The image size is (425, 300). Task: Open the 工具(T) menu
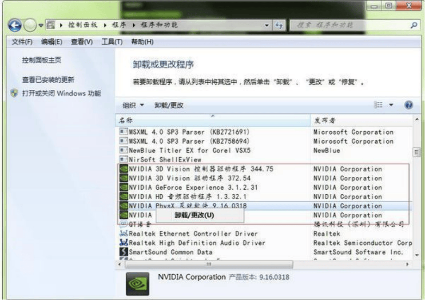(112, 42)
